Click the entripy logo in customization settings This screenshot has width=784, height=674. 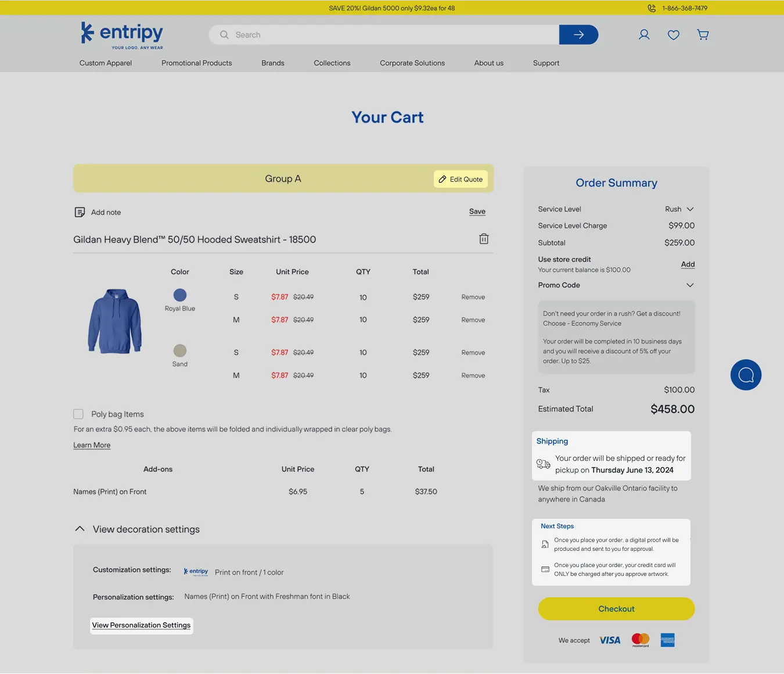(196, 572)
